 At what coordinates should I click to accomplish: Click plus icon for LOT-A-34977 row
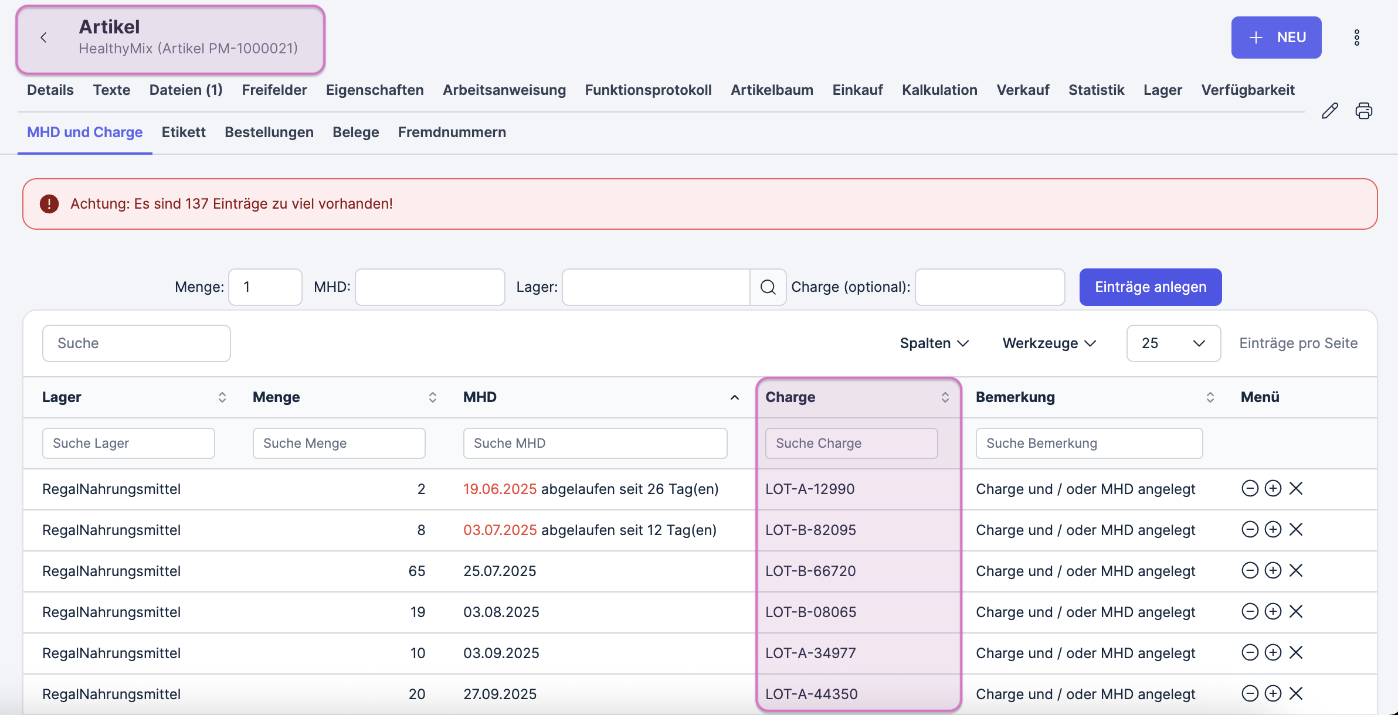pos(1273,653)
